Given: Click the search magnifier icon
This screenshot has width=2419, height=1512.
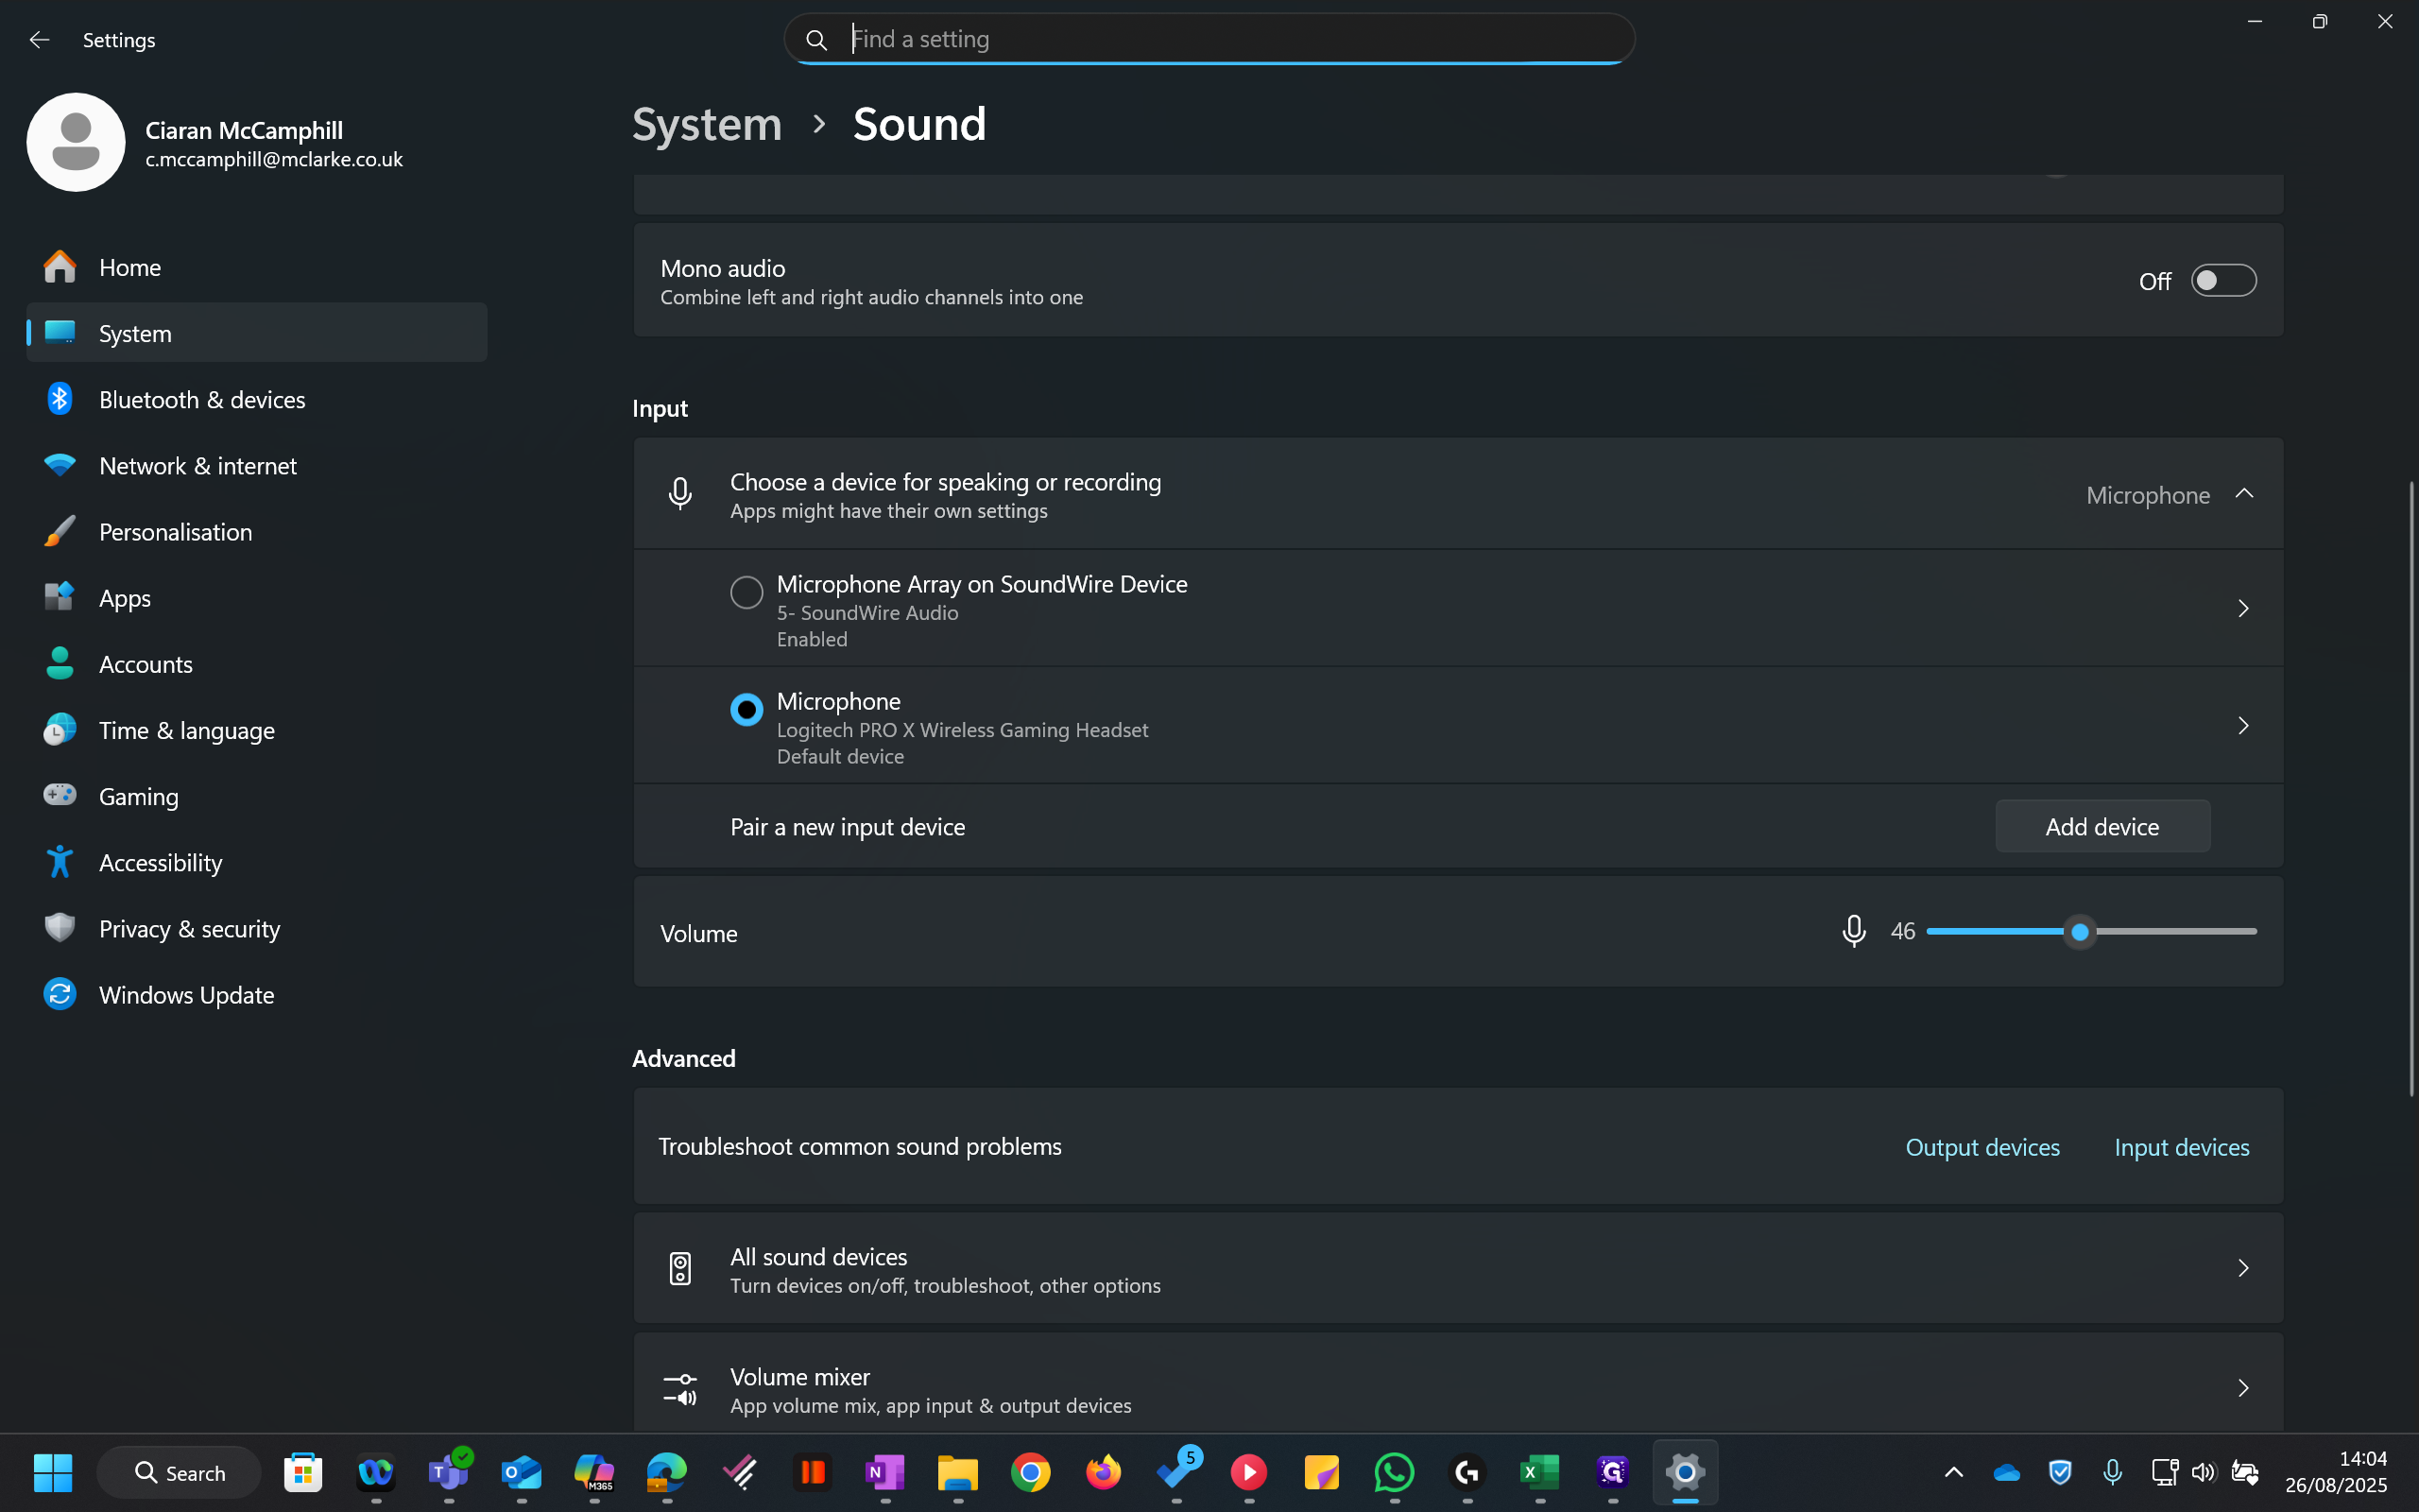Looking at the screenshot, I should (815, 39).
